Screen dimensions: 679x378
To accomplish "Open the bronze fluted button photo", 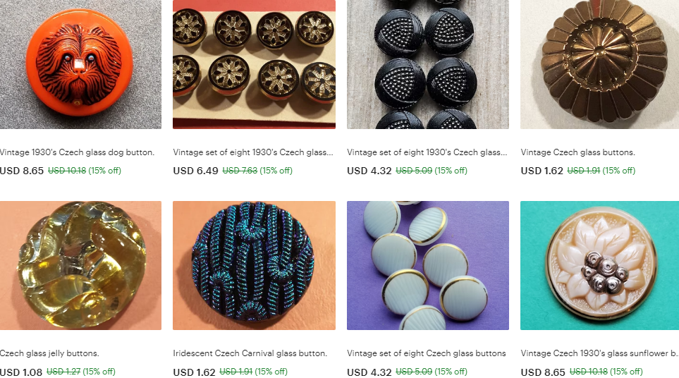I will point(600,64).
